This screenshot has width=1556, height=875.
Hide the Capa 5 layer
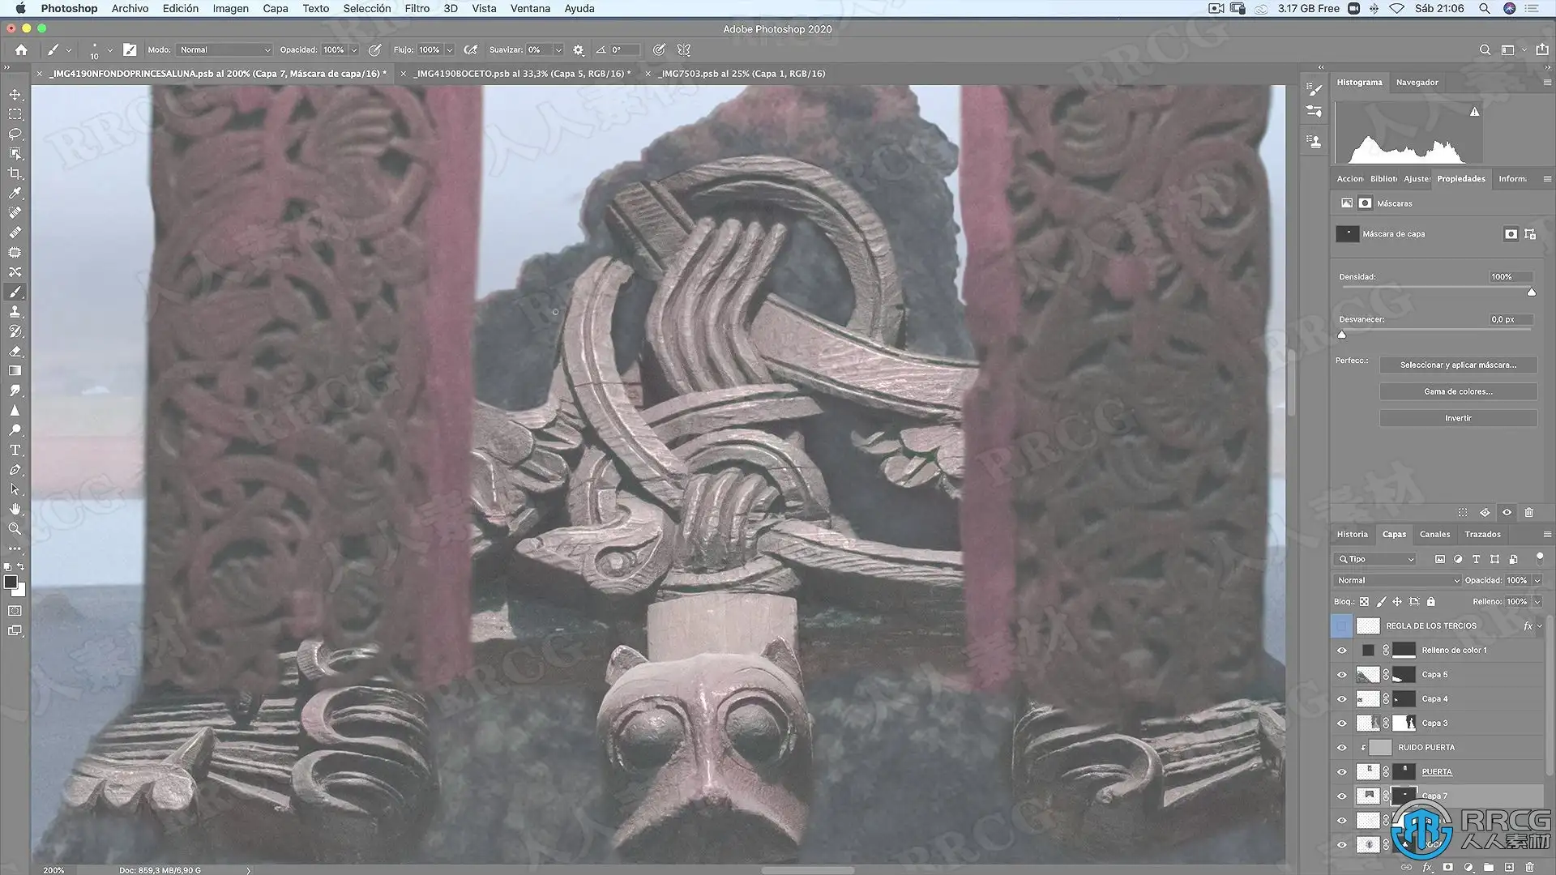1341,675
